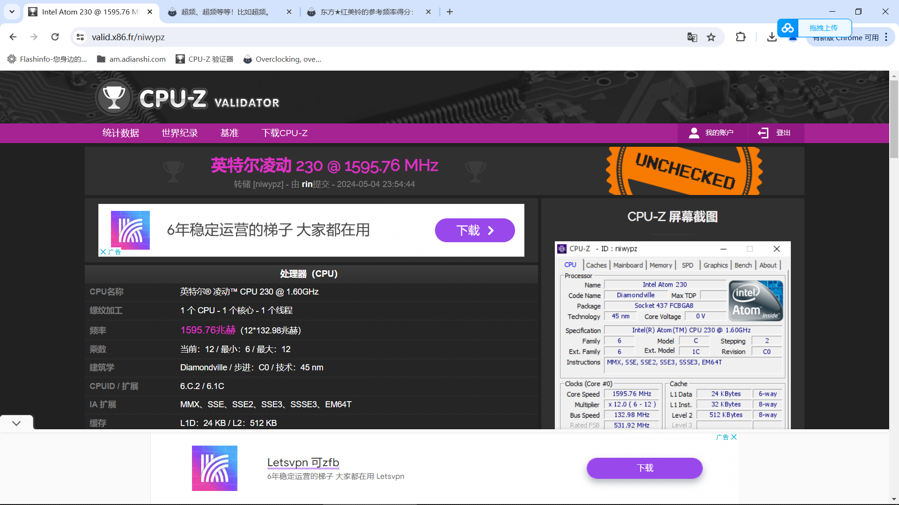The width and height of the screenshot is (899, 505).
Task: Click the 登出 logout button
Action: point(775,133)
